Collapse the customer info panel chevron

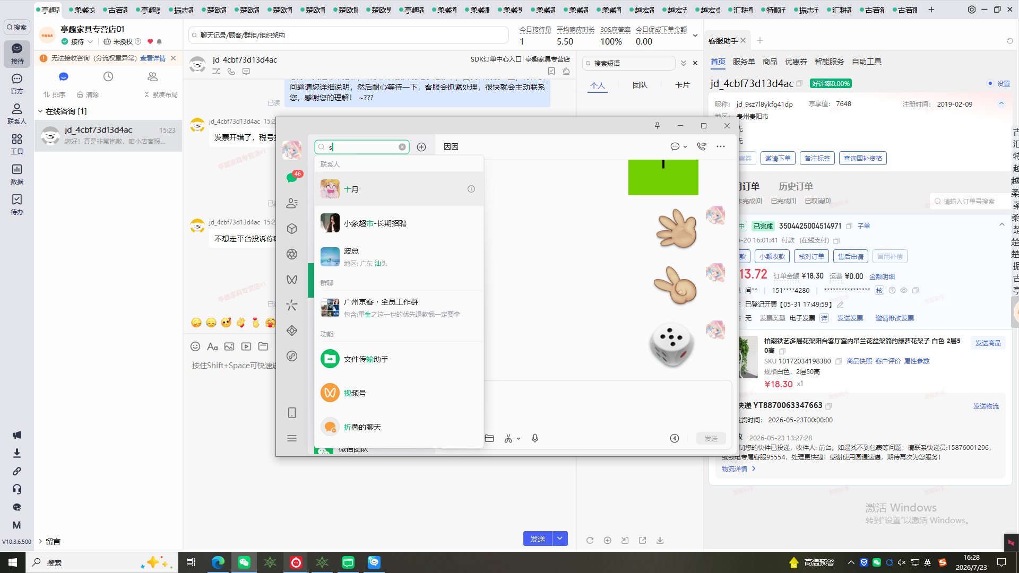click(1001, 103)
